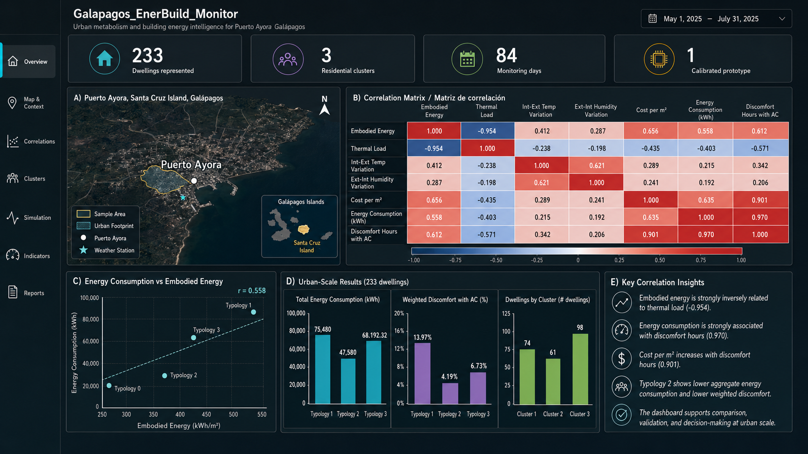Select the Typology 1 scatter point
Screen dimensions: 808x454
pos(253,312)
